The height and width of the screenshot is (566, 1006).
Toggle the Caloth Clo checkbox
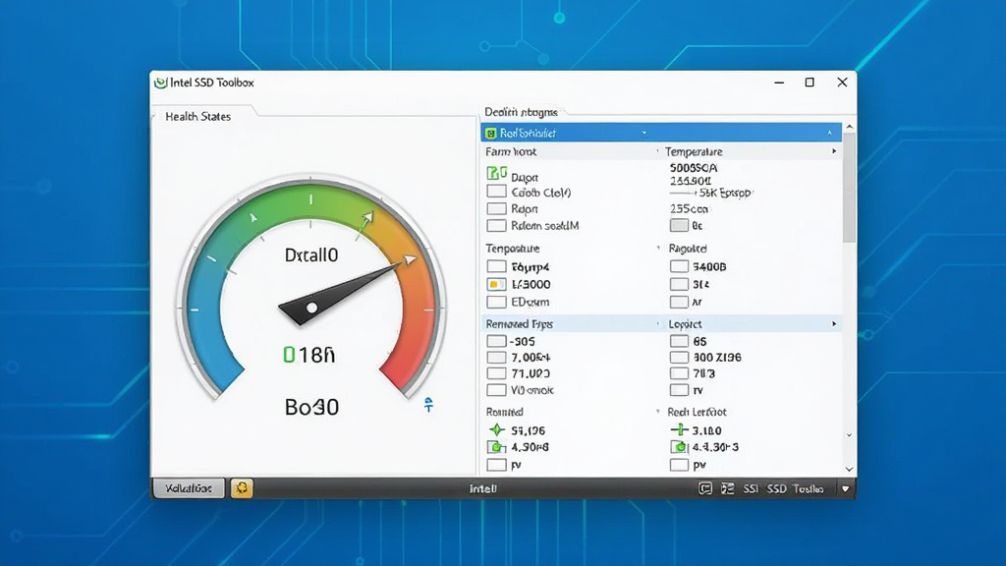[496, 192]
